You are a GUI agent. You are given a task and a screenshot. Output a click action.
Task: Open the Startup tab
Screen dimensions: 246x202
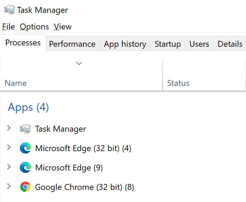pyautogui.click(x=168, y=44)
